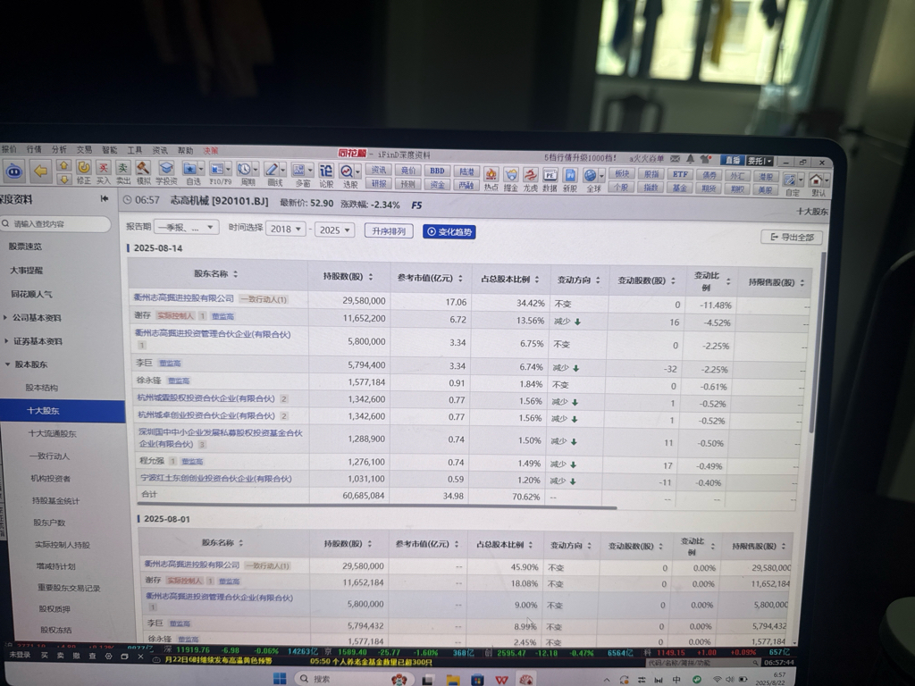
Task: Open the 模拟 gavel icon
Action: pyautogui.click(x=143, y=172)
